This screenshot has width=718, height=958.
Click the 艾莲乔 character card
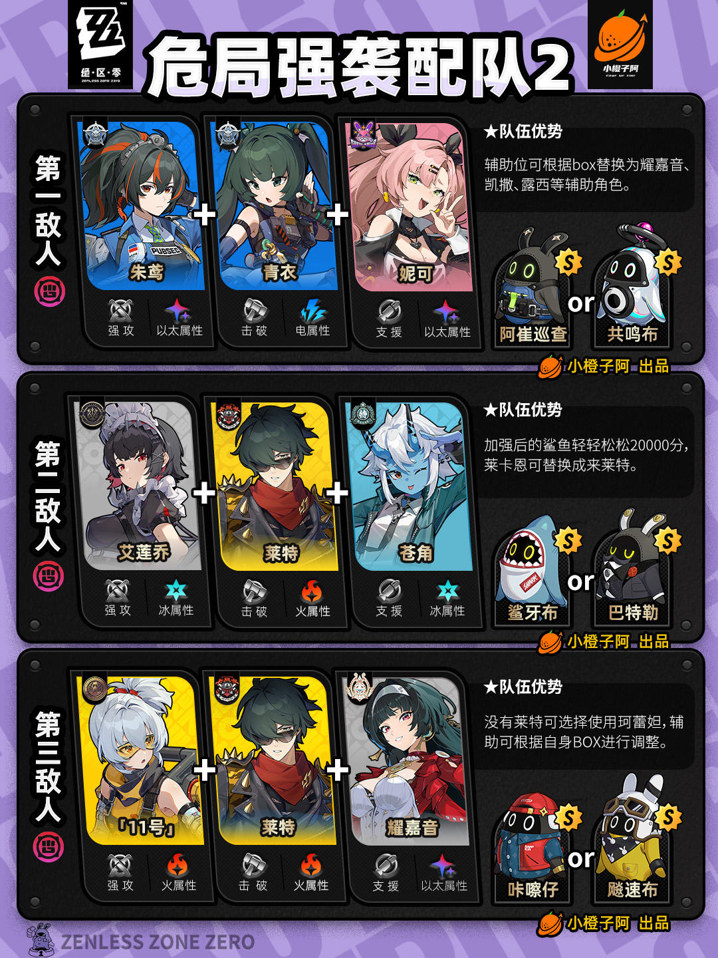click(x=140, y=485)
